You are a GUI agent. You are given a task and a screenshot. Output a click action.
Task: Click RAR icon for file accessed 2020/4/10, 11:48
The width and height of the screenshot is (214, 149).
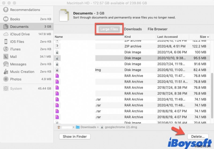click(57, 105)
